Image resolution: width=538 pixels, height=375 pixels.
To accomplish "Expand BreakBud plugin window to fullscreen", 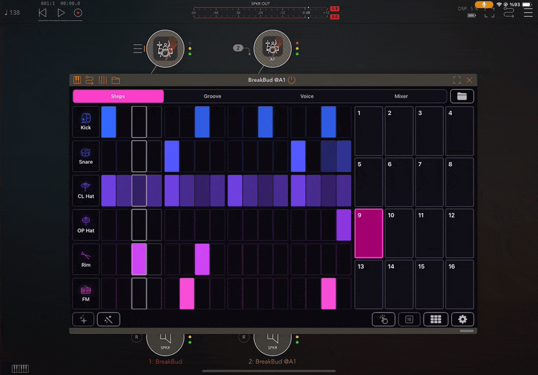I will (x=457, y=80).
